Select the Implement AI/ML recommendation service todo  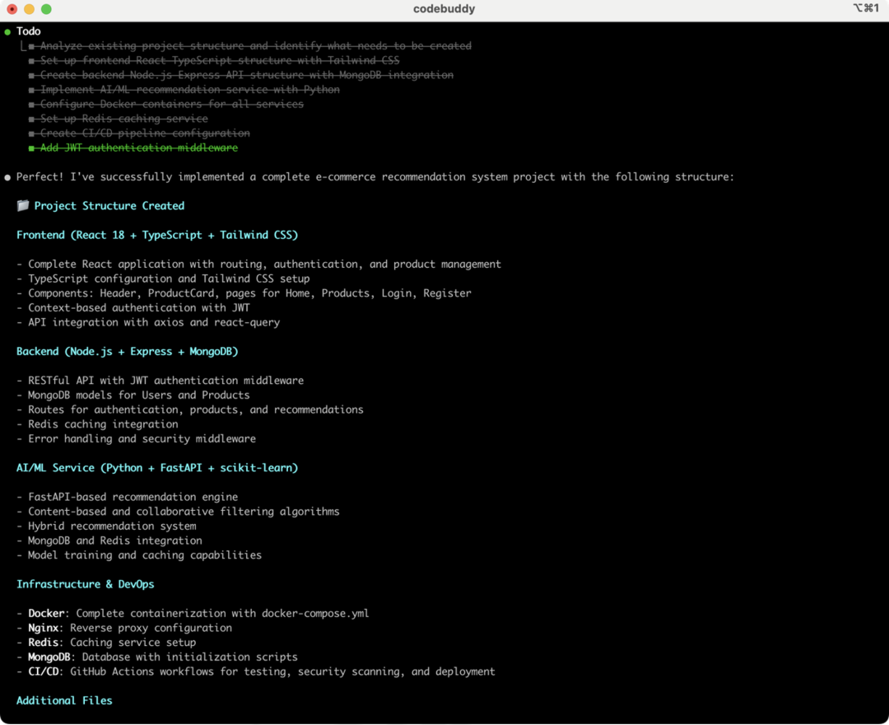(190, 90)
